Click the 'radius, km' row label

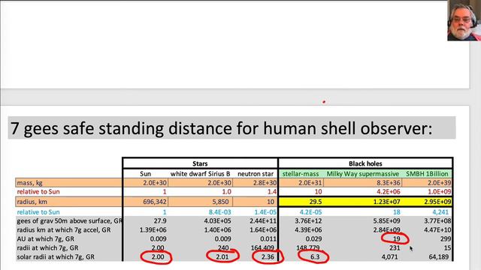click(32, 202)
